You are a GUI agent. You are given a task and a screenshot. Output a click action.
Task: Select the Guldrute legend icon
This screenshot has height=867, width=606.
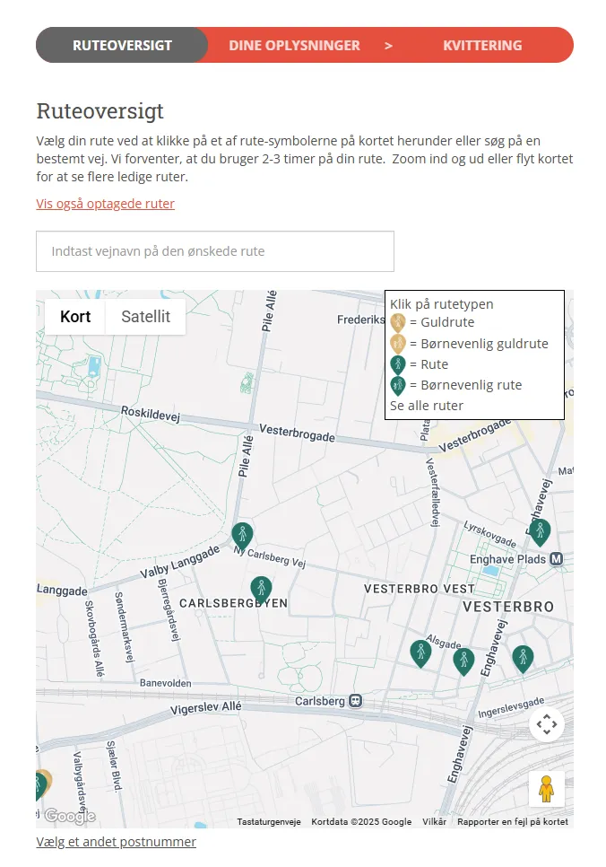coord(398,323)
